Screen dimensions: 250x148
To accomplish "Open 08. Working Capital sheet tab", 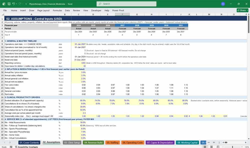I will click(x=187, y=142).
